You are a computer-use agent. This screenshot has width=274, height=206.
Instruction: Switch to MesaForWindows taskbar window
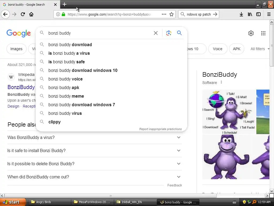click(x=92, y=202)
